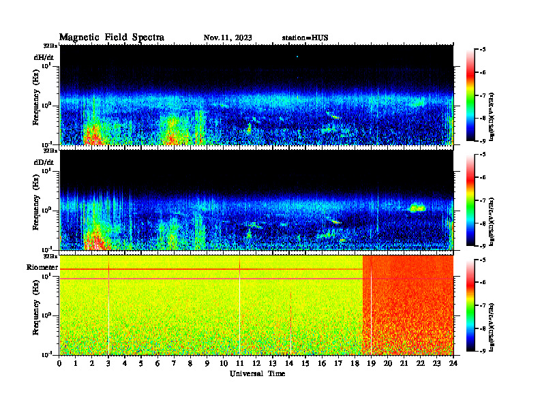The image size is (540, 417).
Task: Click the dD/dt color scale bar
Action: [470, 200]
